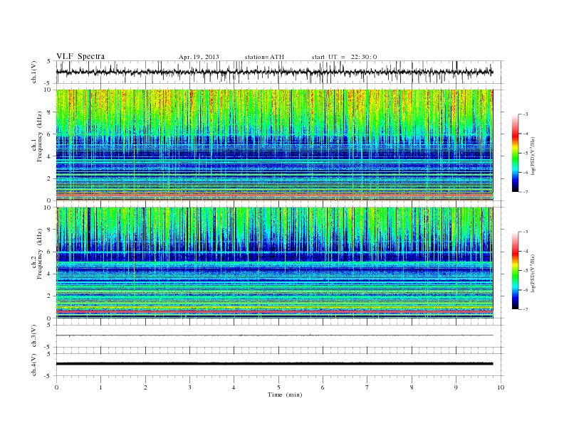This screenshot has width=564, height=435.
Task: Click the ch.2 spectrogram color scale bar
Action: tap(516, 271)
